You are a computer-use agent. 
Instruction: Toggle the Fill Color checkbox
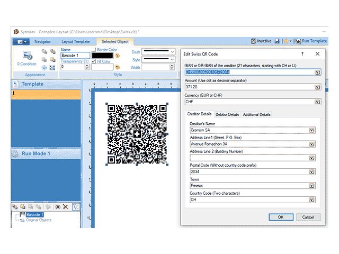[x=94, y=61]
